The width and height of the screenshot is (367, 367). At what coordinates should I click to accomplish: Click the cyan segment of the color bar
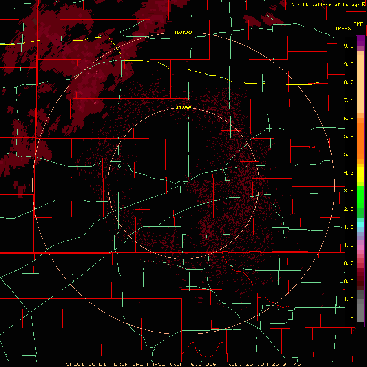coord(360,224)
